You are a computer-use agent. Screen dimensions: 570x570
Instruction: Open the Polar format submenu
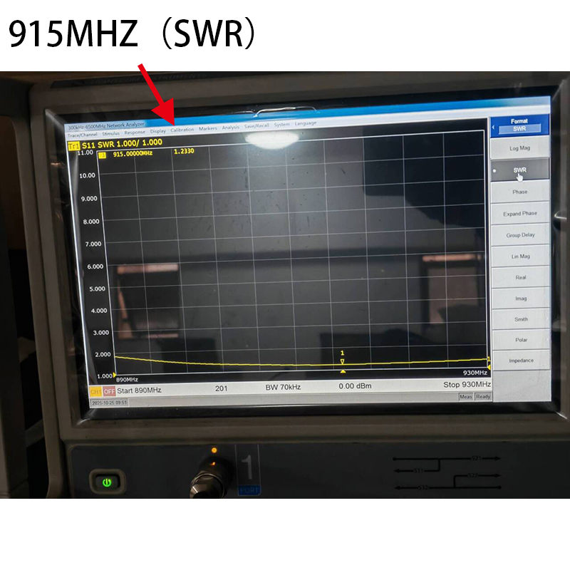point(522,340)
